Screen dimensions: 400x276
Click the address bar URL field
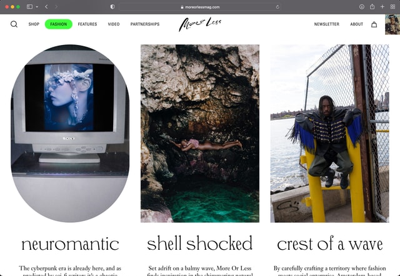point(200,6)
